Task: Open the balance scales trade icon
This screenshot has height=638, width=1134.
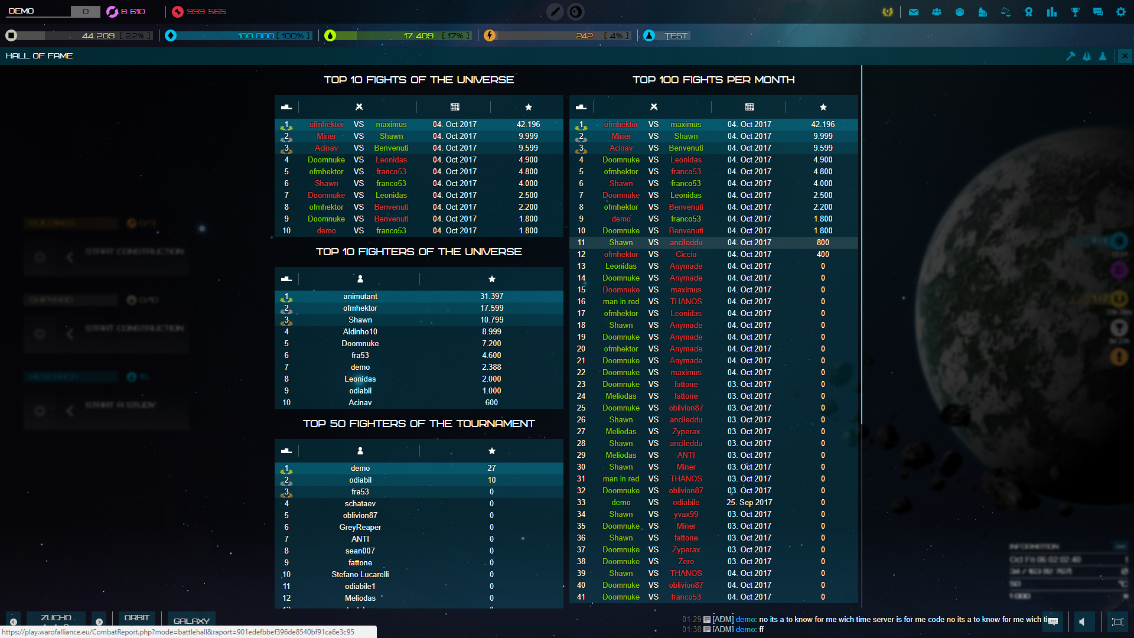Action: [1006, 12]
